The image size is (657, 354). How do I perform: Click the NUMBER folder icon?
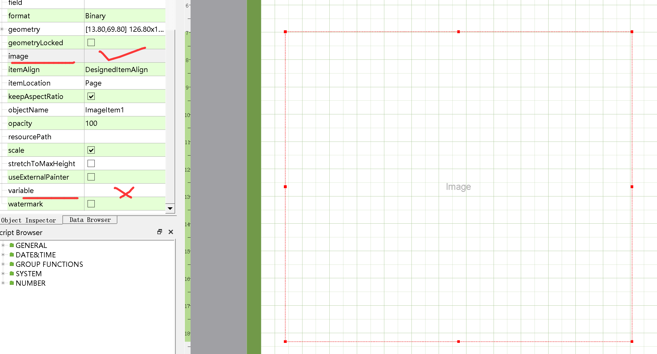point(11,283)
